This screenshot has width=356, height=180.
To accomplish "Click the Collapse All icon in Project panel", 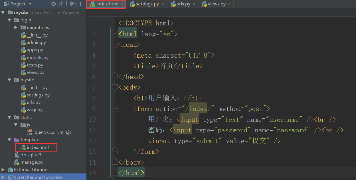I will (x=61, y=4).
